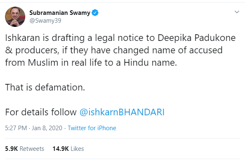Open the 5:27 PM timestamp
This screenshot has height=162, width=245.
pos(16,128)
